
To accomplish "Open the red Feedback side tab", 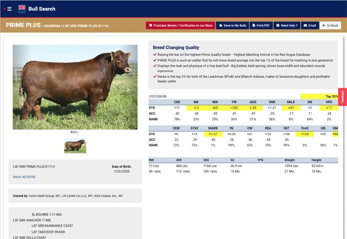I will (x=343, y=97).
